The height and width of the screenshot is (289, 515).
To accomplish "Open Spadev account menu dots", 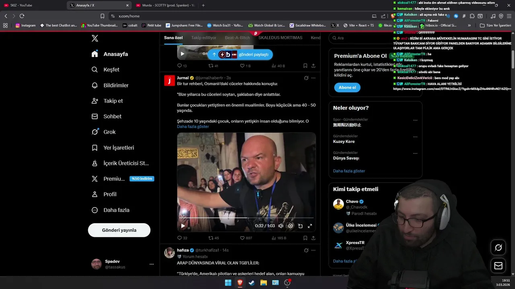I will [x=152, y=264].
